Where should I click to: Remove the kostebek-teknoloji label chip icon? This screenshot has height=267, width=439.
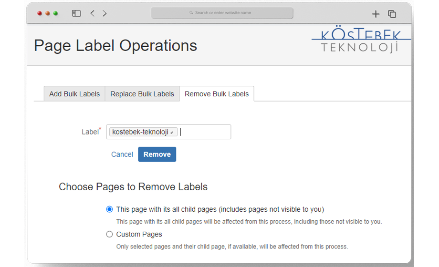coord(172,133)
